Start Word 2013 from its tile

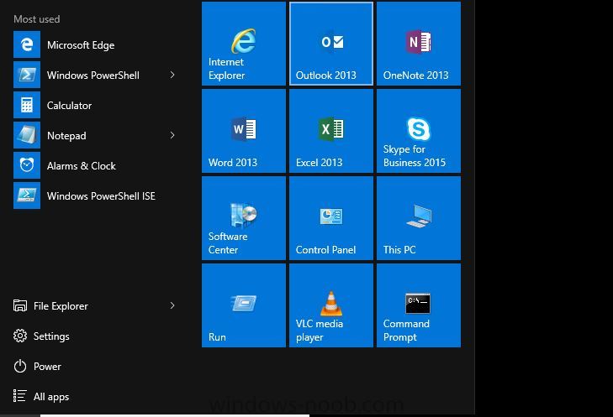coord(244,131)
